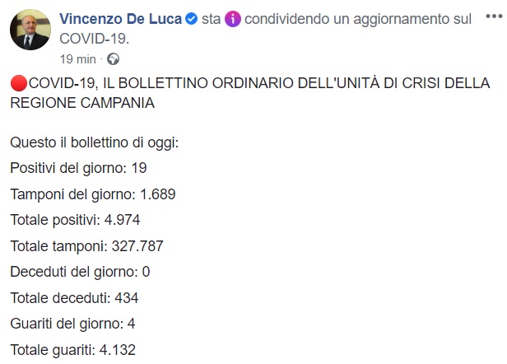Click the 'Totale positivi: 4.974' line
507x364 pixels.
[x=80, y=220]
